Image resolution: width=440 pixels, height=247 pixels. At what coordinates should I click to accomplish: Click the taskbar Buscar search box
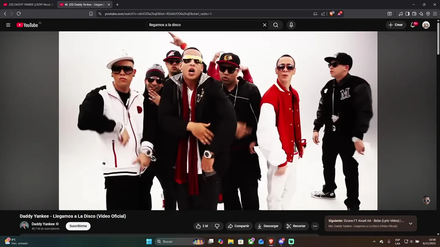180,242
